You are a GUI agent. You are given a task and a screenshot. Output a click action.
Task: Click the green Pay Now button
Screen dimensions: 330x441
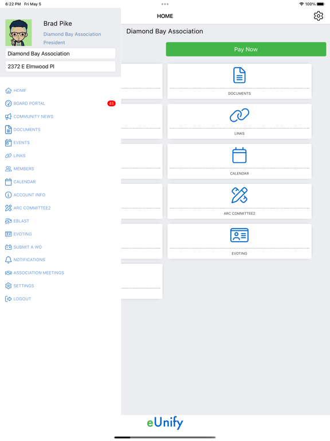click(246, 49)
